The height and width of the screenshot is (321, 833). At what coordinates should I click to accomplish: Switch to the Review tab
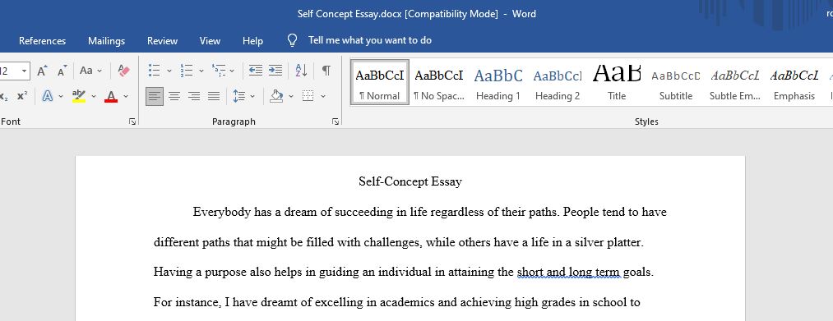pos(163,41)
